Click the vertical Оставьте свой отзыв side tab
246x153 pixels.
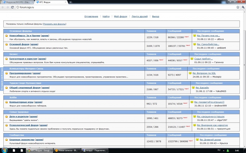(x=2, y=79)
